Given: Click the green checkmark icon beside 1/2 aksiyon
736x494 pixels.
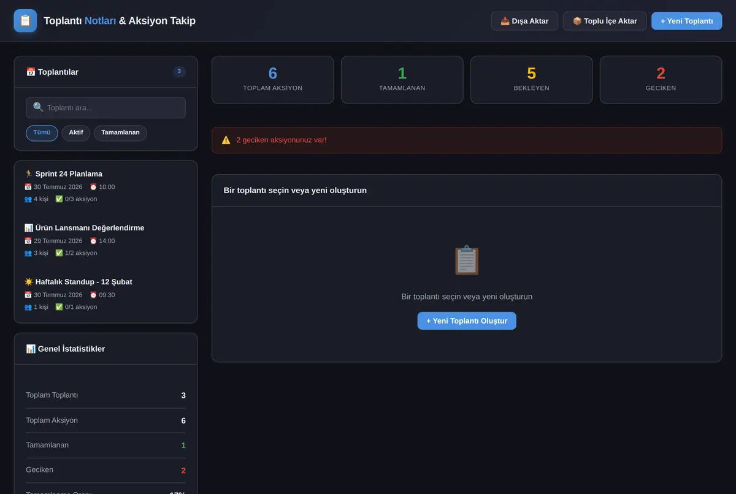Looking at the screenshot, I should click(x=59, y=253).
